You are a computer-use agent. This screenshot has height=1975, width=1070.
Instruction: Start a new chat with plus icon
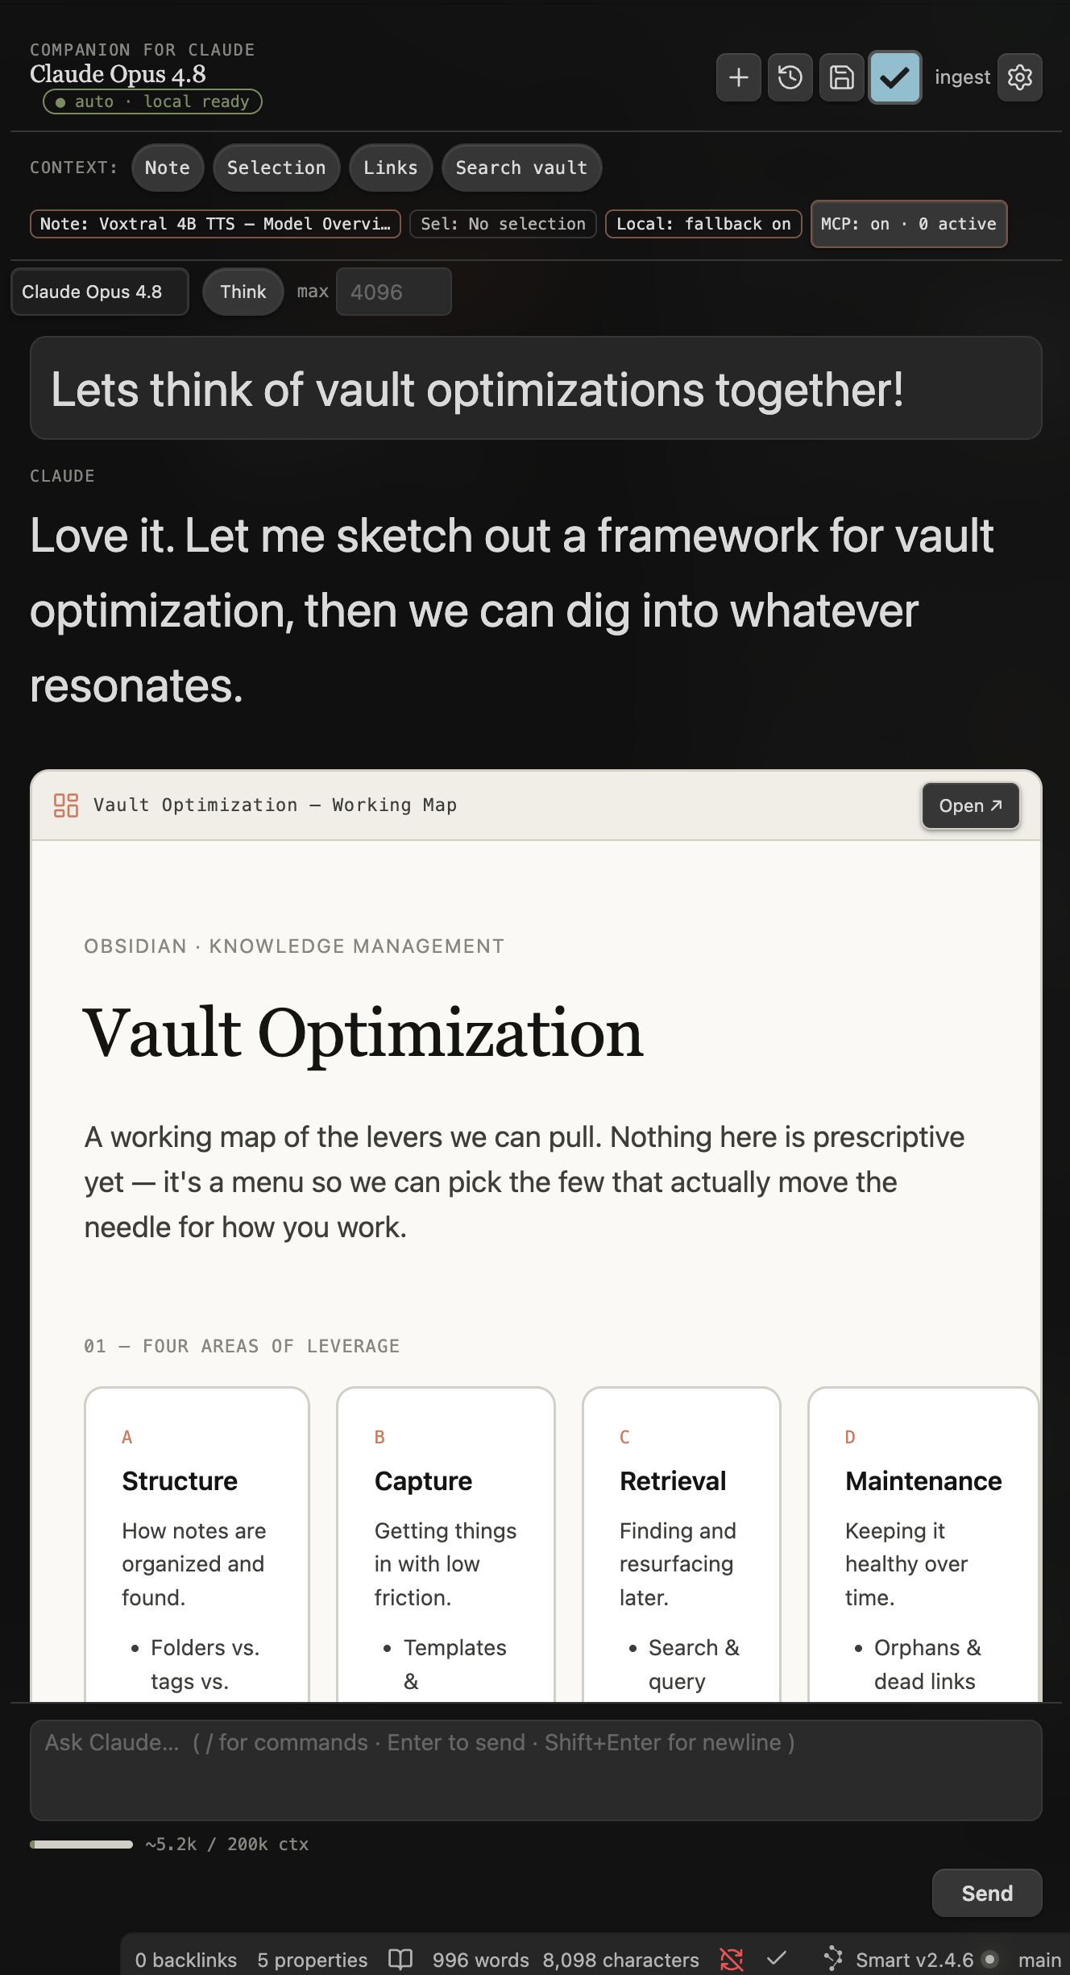coord(738,77)
